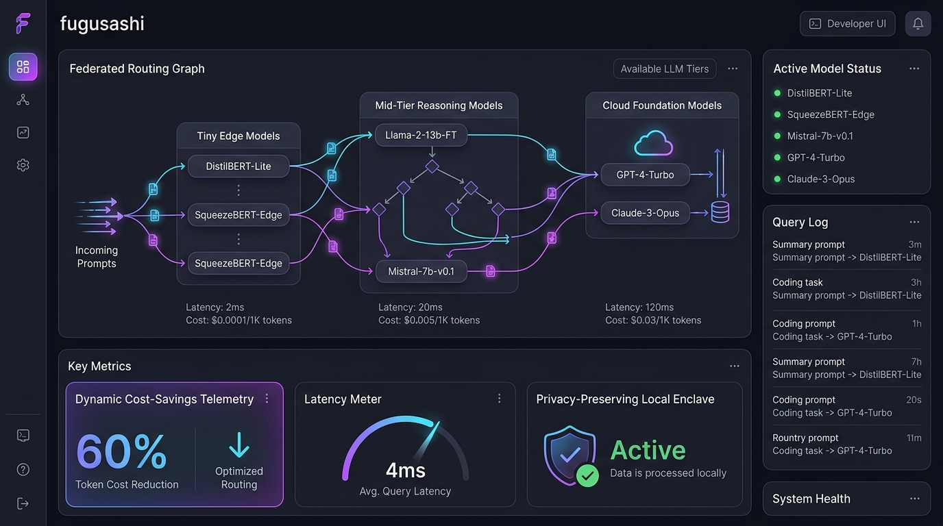Click the logout icon in sidebar
Image resolution: width=943 pixels, height=526 pixels.
click(x=23, y=503)
